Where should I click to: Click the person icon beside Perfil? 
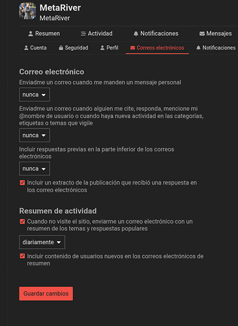point(102,48)
